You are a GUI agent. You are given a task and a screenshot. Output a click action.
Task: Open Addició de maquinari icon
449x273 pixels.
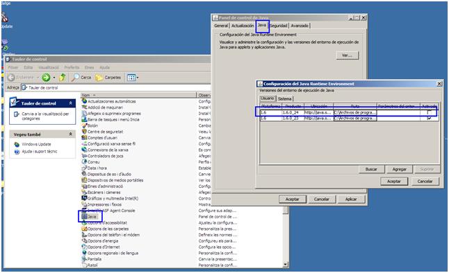[x=84, y=107]
